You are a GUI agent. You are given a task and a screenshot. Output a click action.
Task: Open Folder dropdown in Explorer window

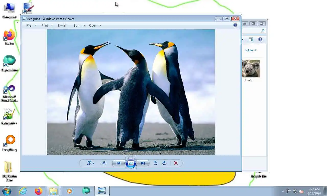(x=251, y=50)
